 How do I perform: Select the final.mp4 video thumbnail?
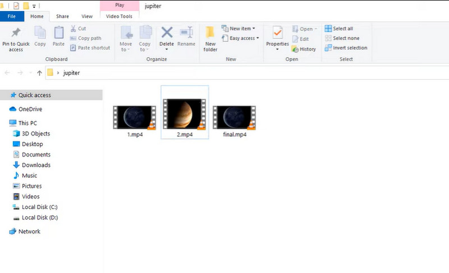pyautogui.click(x=235, y=118)
